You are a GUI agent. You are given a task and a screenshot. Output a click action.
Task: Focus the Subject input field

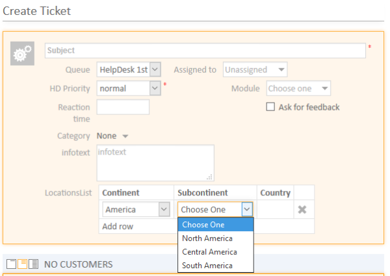coord(205,51)
